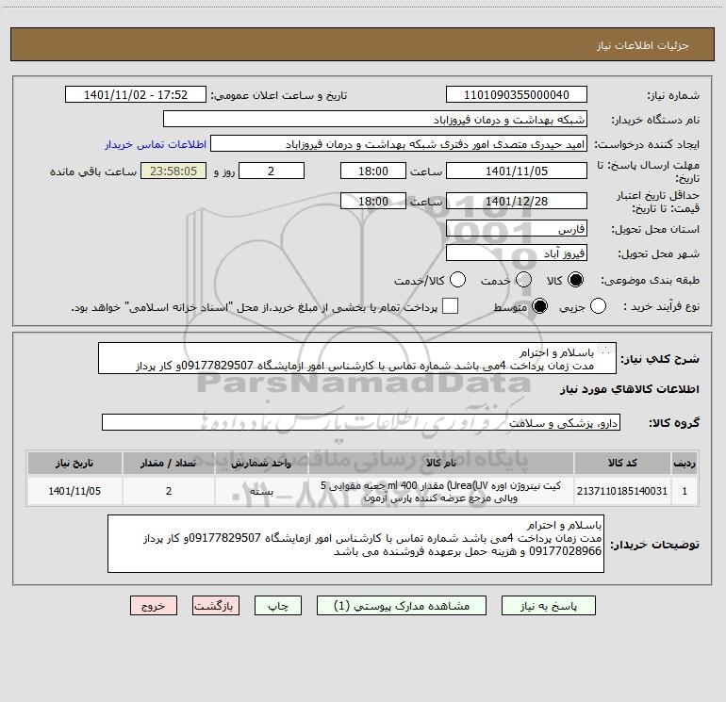726x702 pixels.
Task: Click the ردیف column header
Action: coord(685,463)
